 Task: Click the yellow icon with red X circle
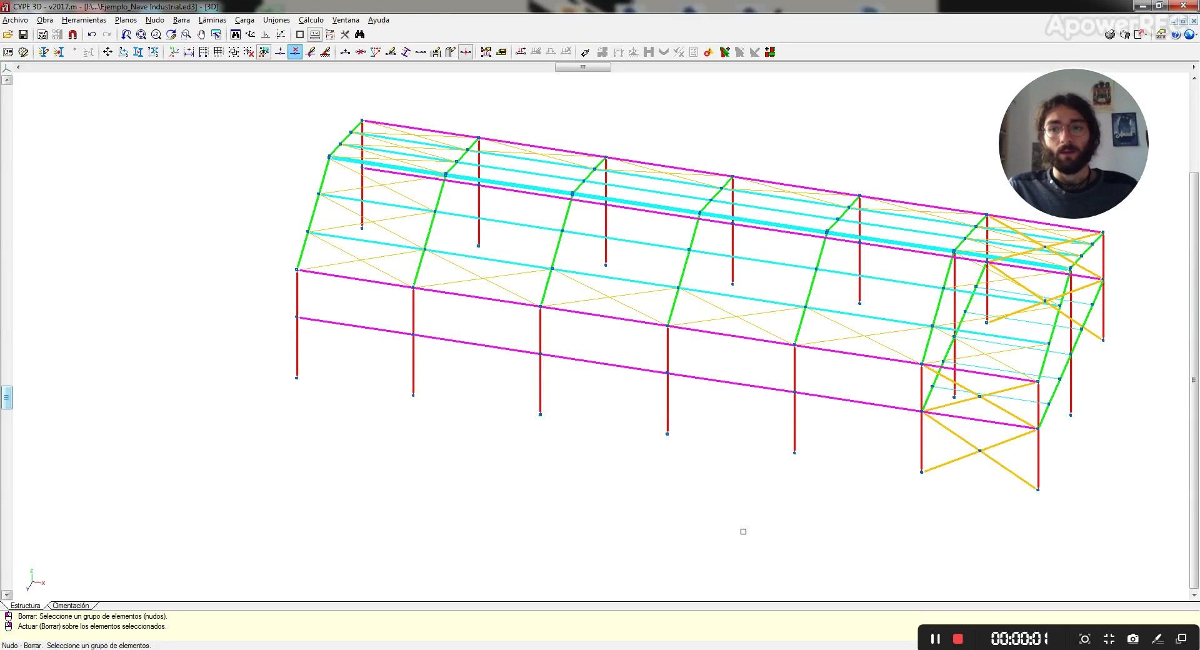(x=709, y=52)
